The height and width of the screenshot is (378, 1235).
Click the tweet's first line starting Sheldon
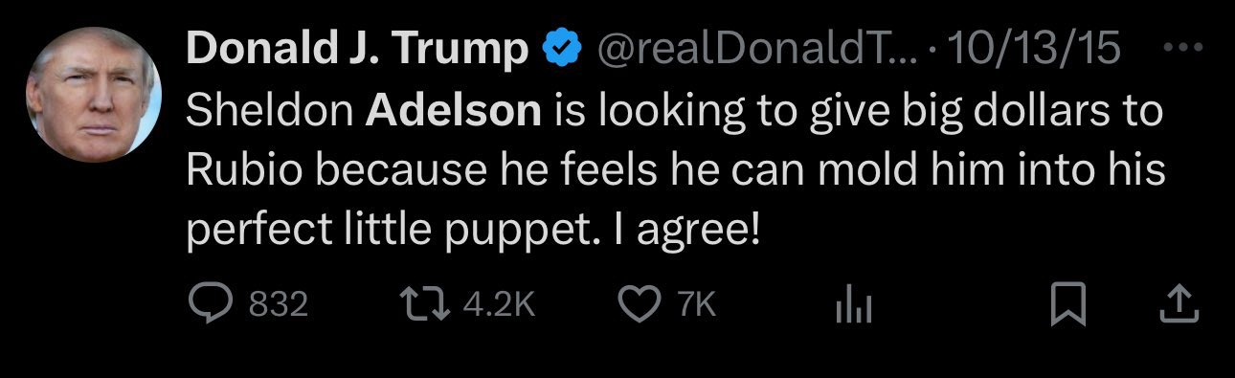(x=674, y=113)
